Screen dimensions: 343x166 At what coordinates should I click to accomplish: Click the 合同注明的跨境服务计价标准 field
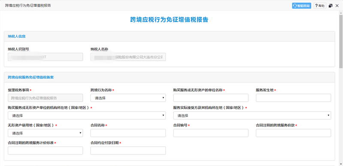tap(45, 151)
